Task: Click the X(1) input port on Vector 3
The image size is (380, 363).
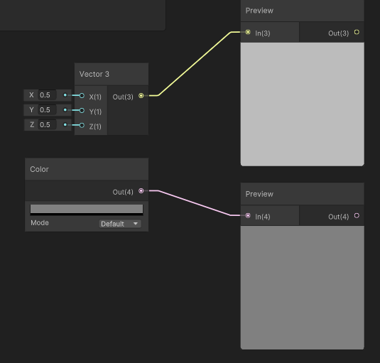Action: click(82, 96)
